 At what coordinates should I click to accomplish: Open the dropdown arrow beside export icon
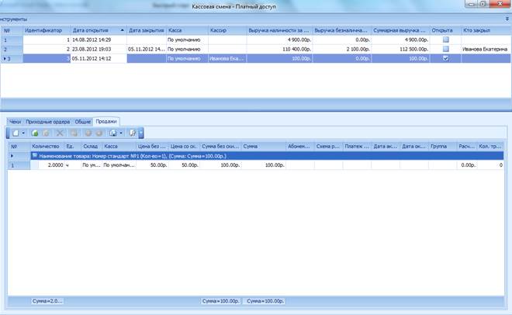(x=122, y=133)
